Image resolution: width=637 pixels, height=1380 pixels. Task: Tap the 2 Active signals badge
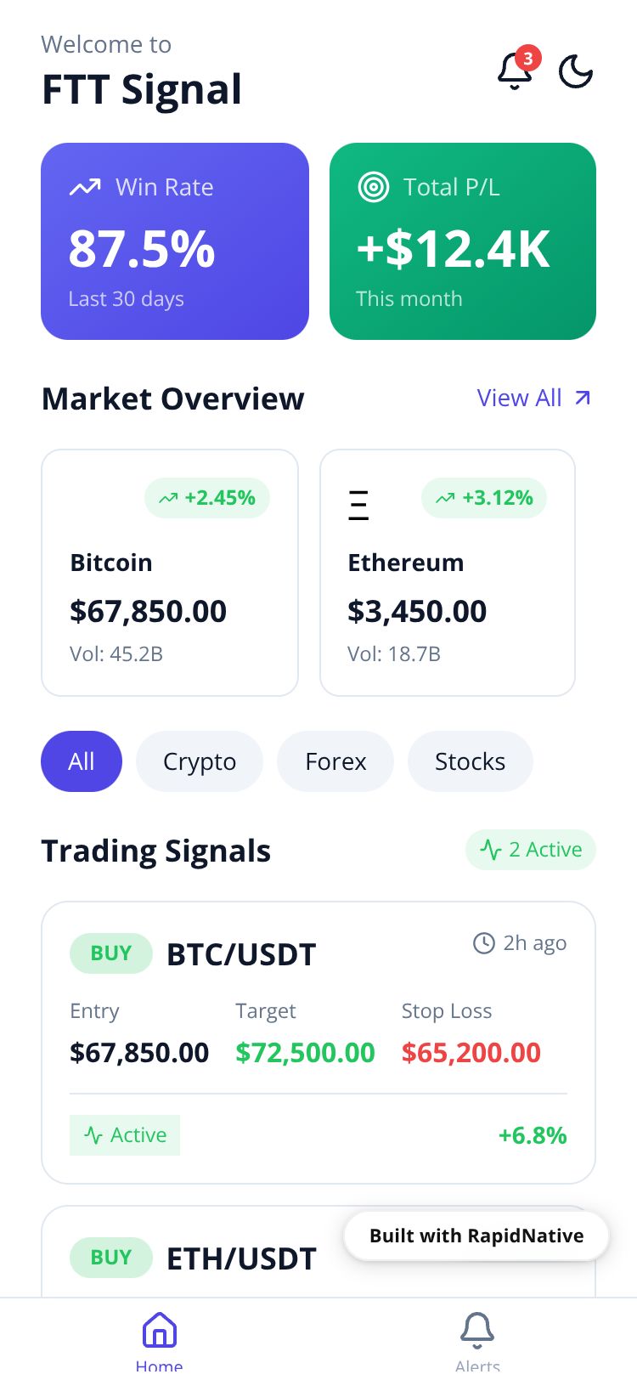531,850
